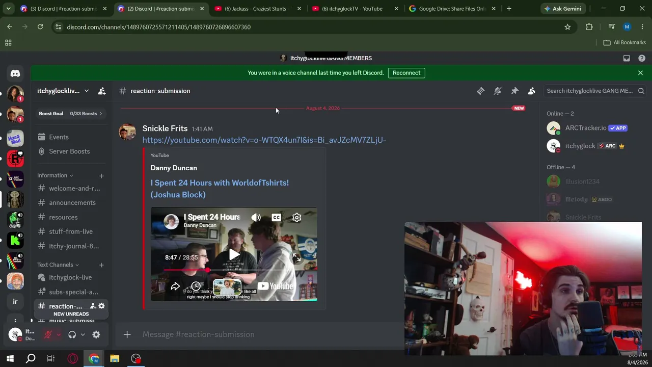Open Discord direct messages home icon

coord(15,73)
